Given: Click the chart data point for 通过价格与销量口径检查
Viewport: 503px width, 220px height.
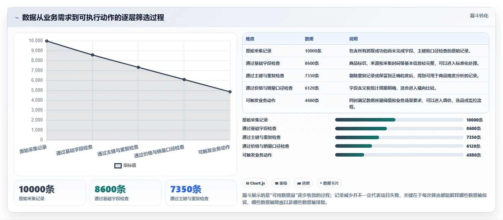Looking at the screenshot, I should coord(184,79).
